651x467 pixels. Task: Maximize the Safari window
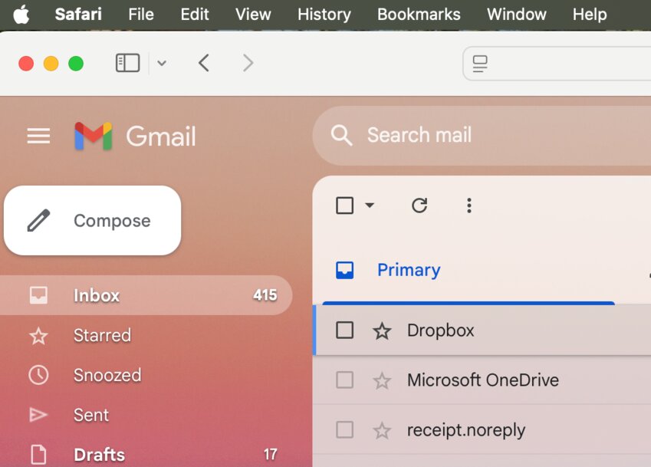(76, 64)
